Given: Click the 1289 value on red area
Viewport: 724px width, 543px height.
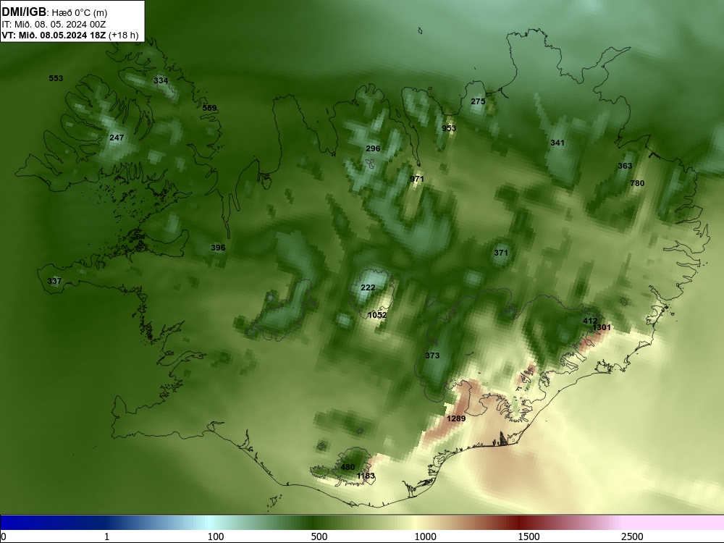Looking at the screenshot, I should click(456, 418).
